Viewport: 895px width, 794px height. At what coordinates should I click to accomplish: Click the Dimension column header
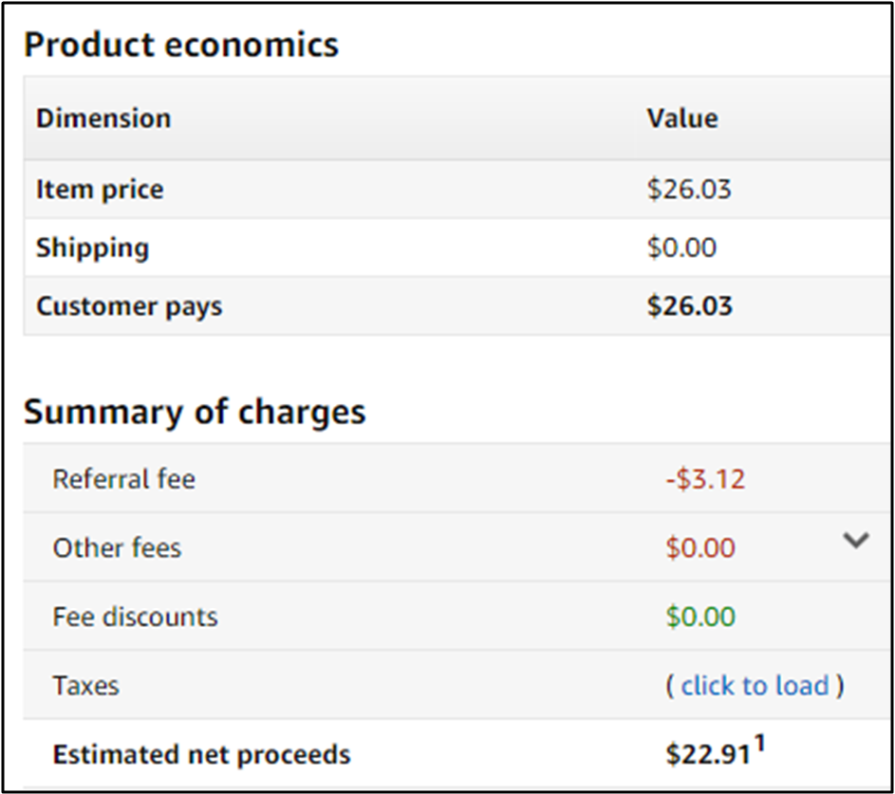pos(103,119)
